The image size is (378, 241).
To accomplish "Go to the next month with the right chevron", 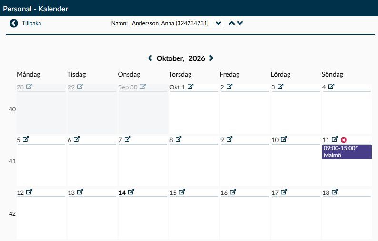I will coord(211,58).
